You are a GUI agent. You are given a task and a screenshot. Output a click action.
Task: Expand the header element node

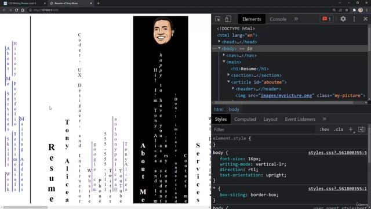233,88
